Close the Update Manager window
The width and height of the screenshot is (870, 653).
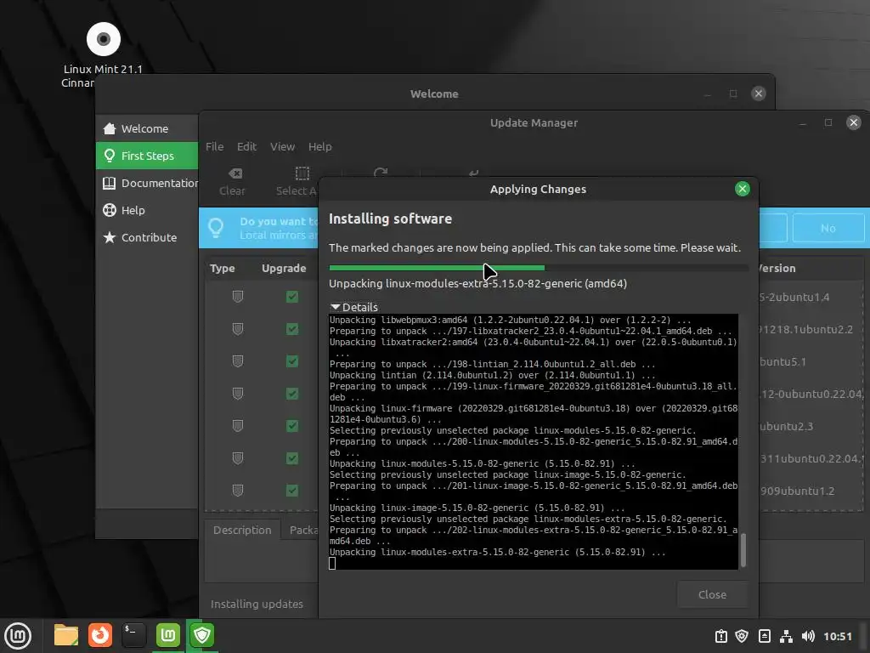tap(853, 122)
